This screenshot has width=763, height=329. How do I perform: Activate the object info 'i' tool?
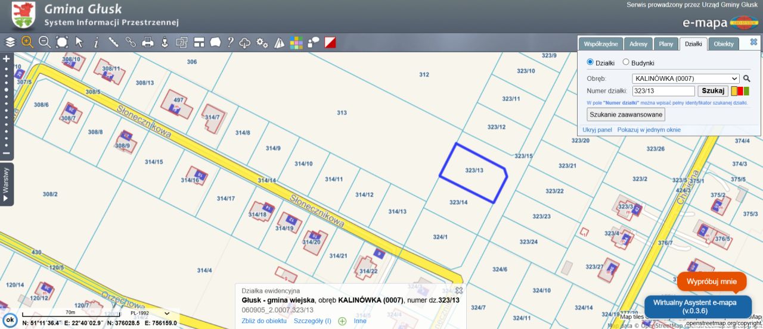pyautogui.click(x=96, y=42)
